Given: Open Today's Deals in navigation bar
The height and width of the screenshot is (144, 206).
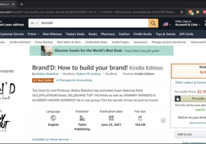Looking at the screenshot, I should [75, 34].
